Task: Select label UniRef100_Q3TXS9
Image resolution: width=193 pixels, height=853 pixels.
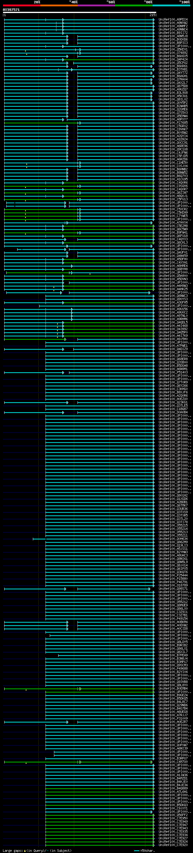Action: pos(173,512)
